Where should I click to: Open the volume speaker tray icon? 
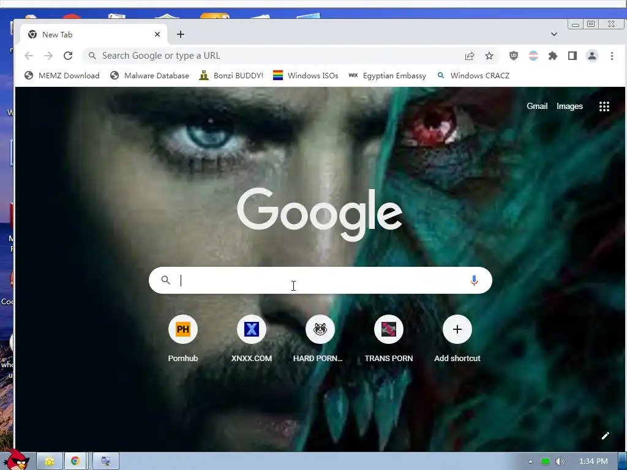click(560, 461)
